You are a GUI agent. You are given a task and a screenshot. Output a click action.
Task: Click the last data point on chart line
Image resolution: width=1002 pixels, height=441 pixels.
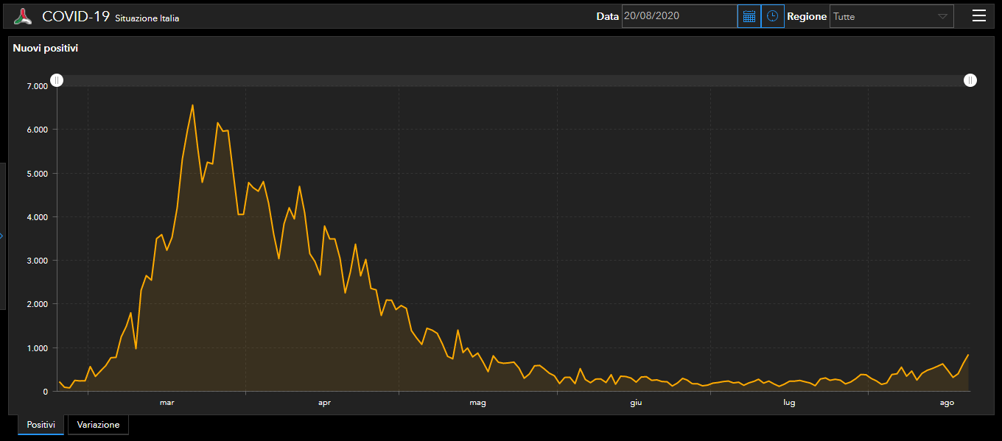[968, 355]
